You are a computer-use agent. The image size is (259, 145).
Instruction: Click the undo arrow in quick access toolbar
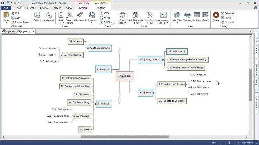(x=8, y=3)
